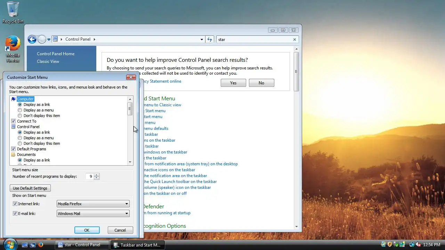
Task: Click the search box containing 'star'
Action: [254, 40]
